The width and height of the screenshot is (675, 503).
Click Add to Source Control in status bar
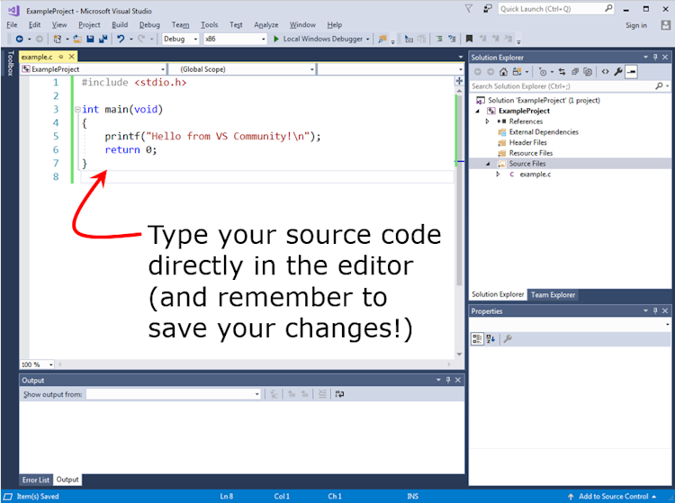click(613, 496)
